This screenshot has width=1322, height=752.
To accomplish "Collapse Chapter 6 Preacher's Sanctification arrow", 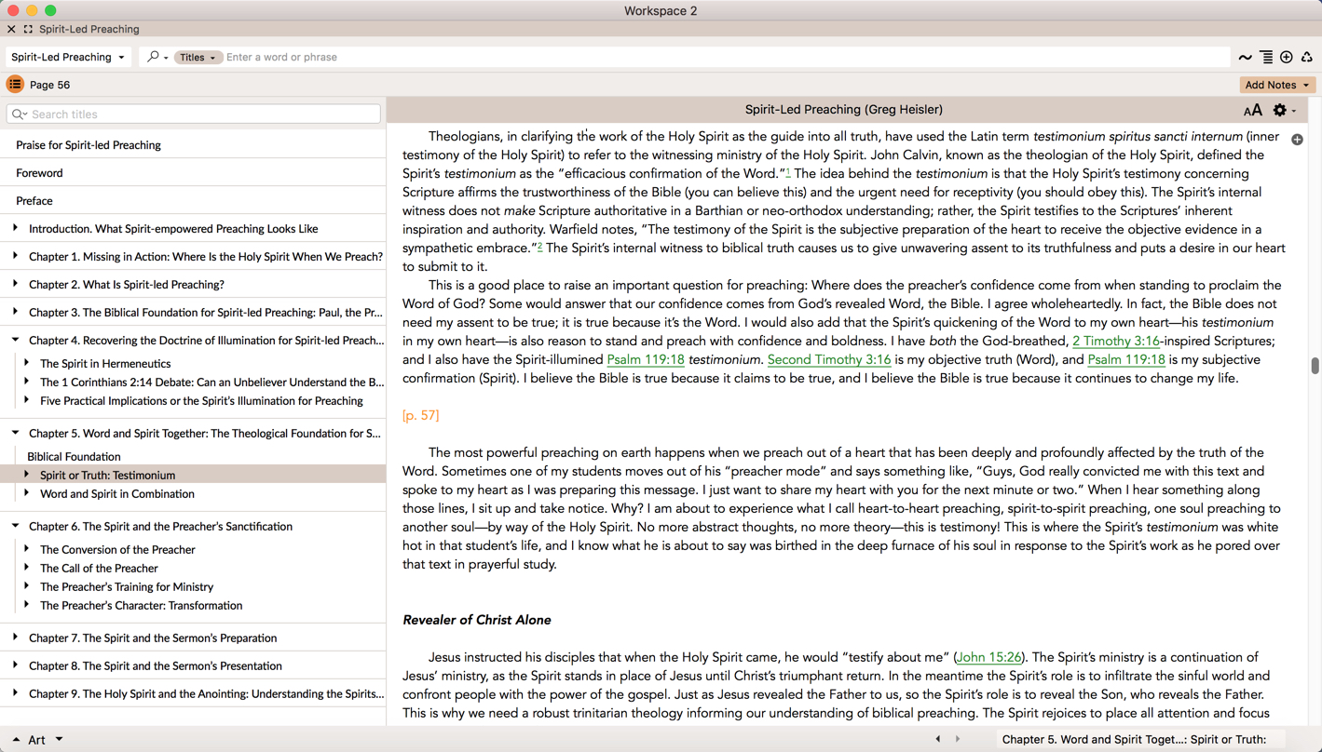I will point(15,526).
